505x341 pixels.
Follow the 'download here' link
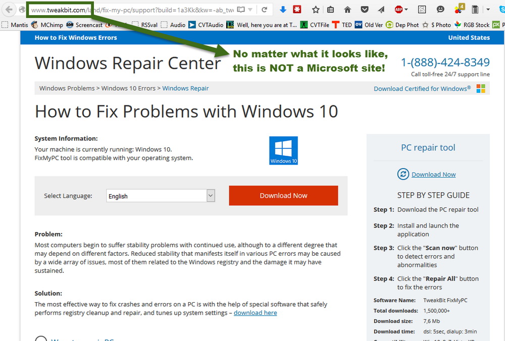pos(256,313)
